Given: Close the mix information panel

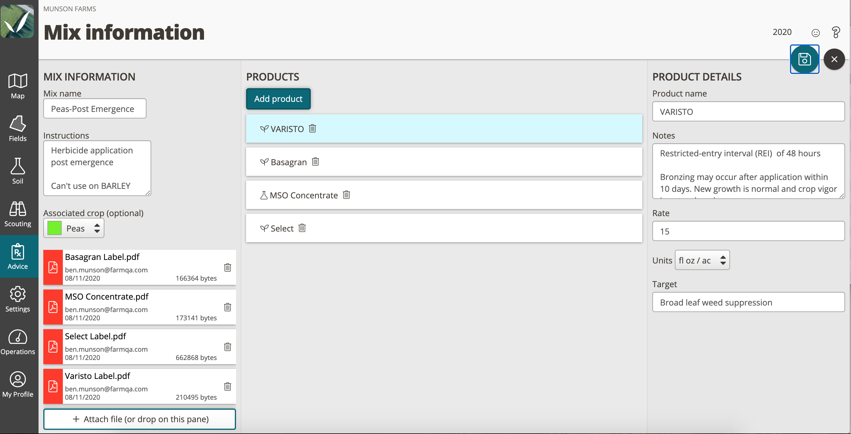Looking at the screenshot, I should pyautogui.click(x=834, y=60).
